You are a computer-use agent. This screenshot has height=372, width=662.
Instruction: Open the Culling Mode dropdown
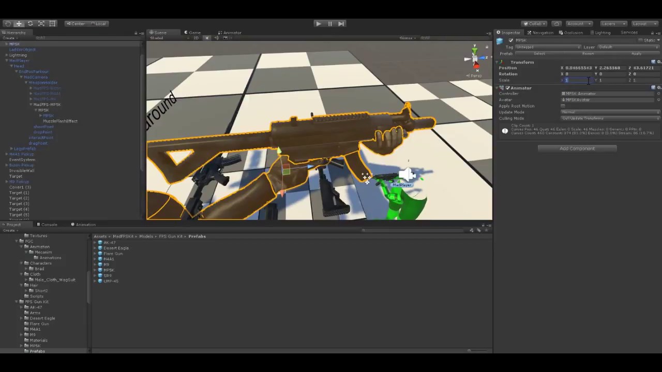tap(610, 118)
